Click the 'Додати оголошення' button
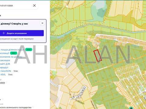This screenshot has height=109, width=146. pyautogui.click(x=22, y=33)
